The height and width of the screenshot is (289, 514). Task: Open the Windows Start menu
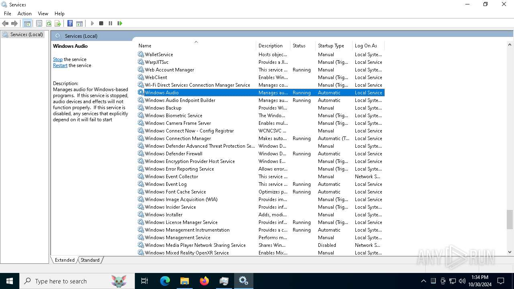(10, 281)
